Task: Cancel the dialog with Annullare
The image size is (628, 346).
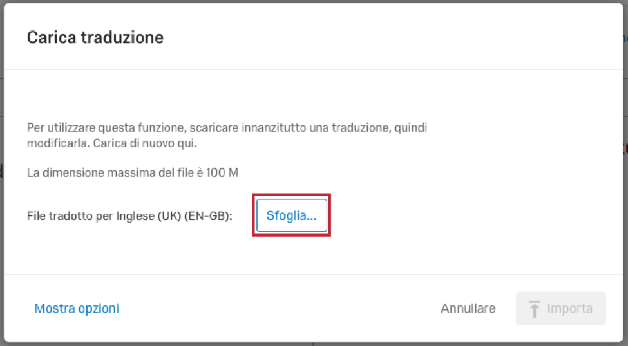Action: tap(468, 309)
